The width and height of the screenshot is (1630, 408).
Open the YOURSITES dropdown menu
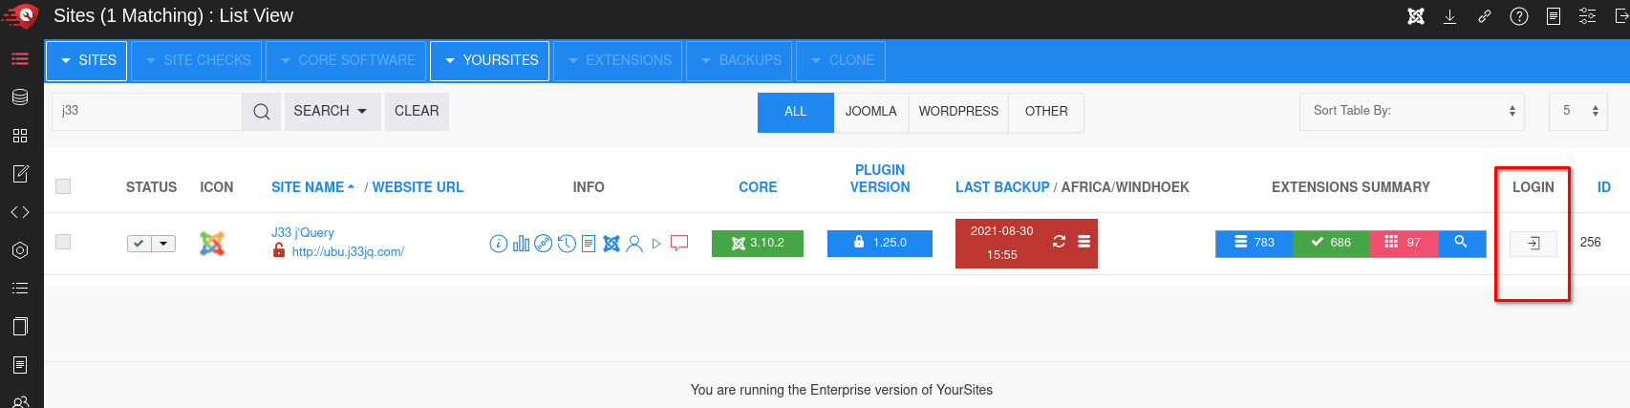pos(490,60)
